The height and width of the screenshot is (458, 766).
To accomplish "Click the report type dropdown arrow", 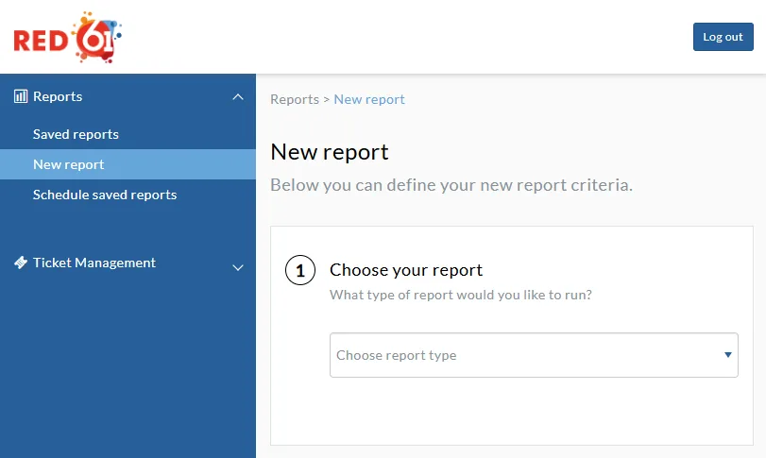I will coord(727,355).
